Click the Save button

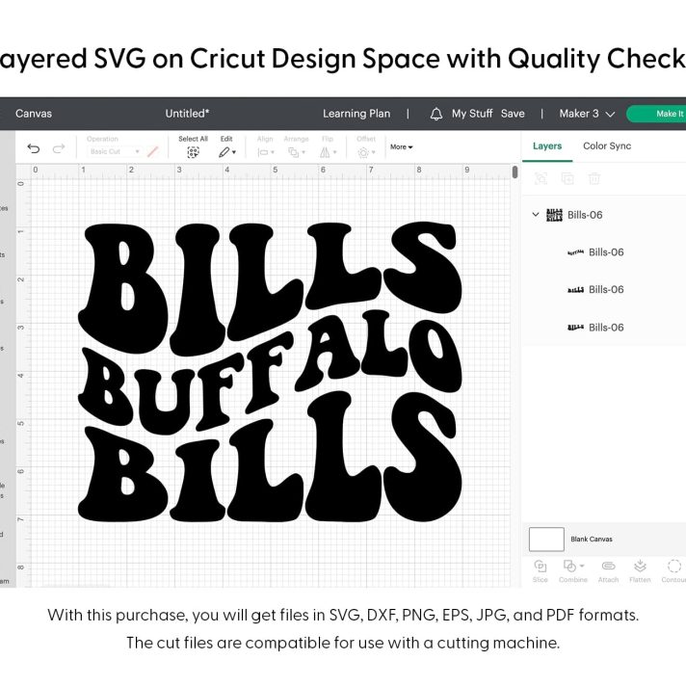coord(513,114)
